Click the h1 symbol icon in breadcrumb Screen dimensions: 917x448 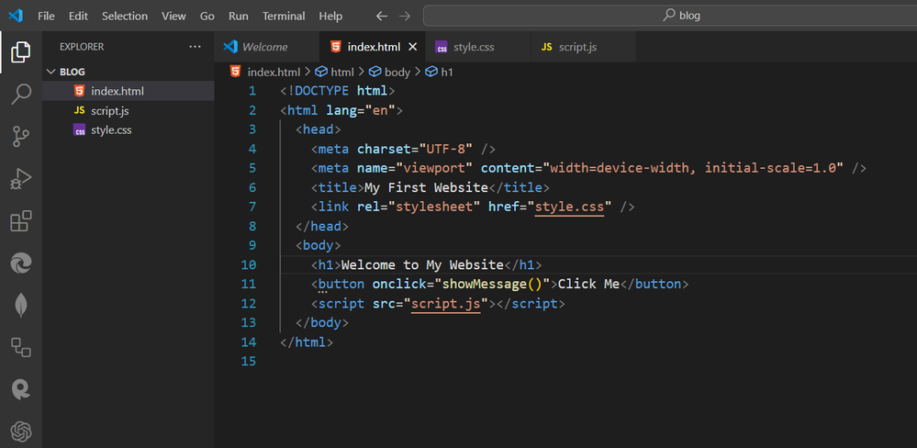coord(431,72)
